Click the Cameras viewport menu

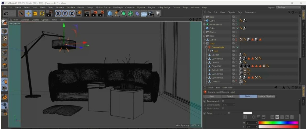[25, 20]
